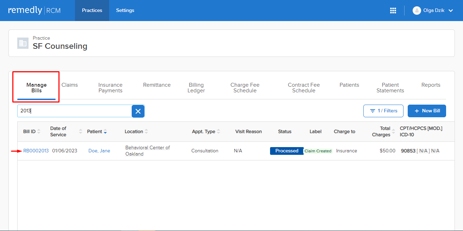
Task: Sort by Date of Service arrows
Action: (80, 132)
